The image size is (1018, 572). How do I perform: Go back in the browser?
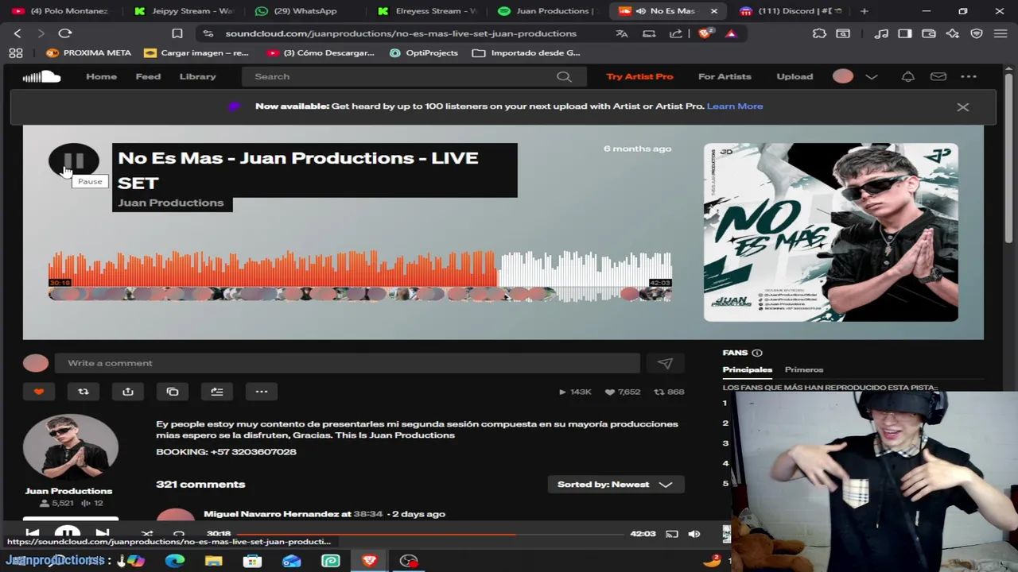pos(17,33)
